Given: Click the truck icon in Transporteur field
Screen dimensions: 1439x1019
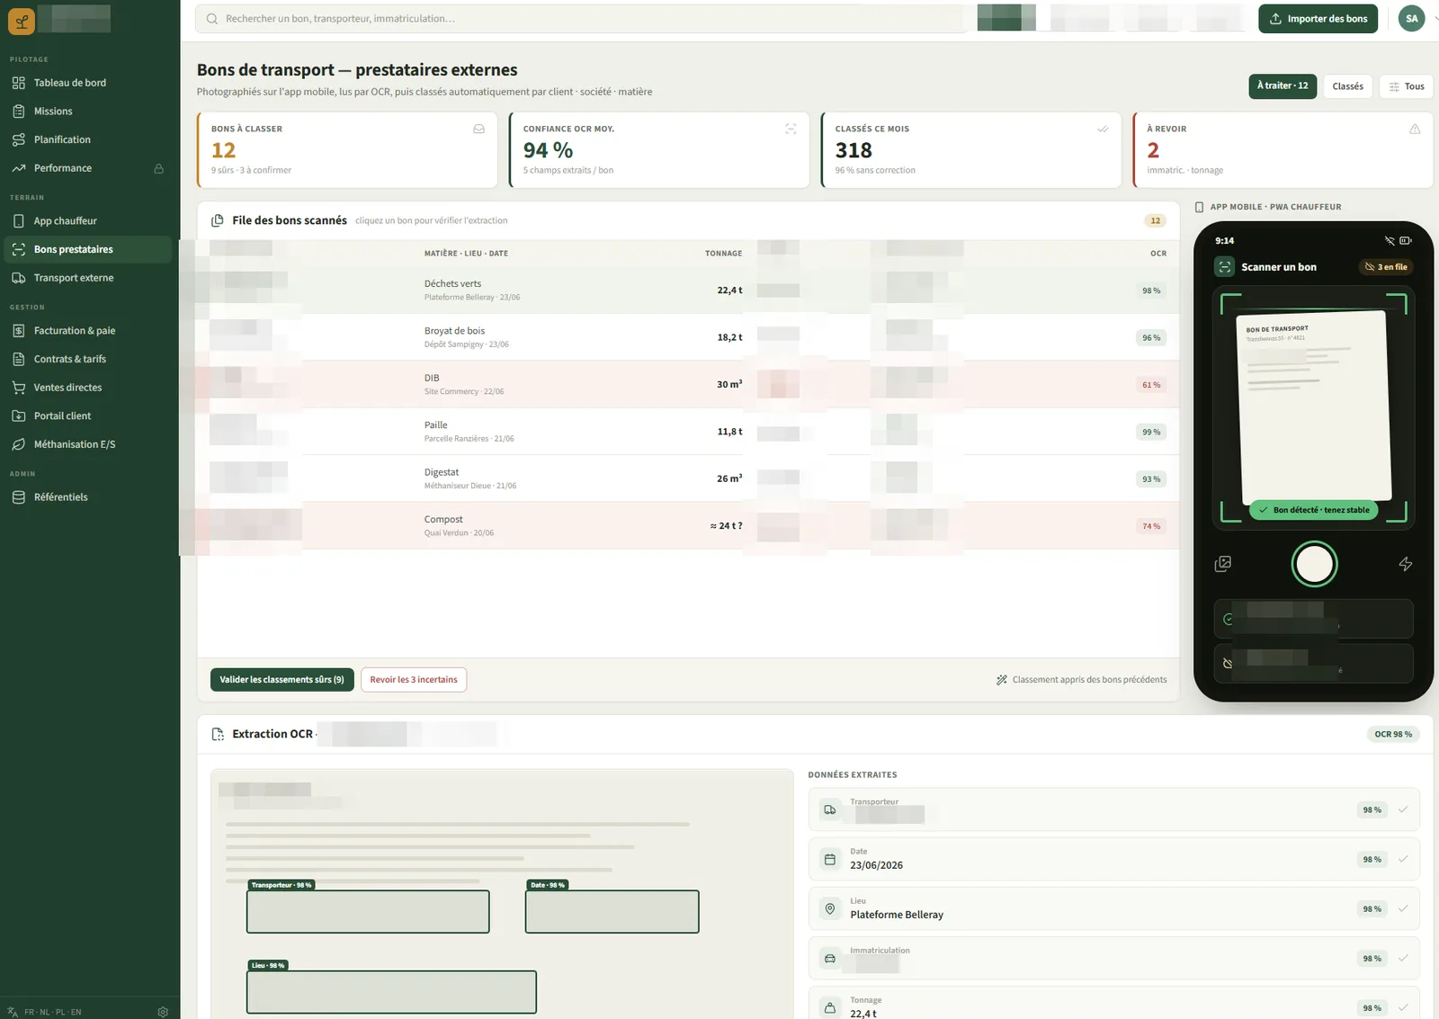Looking at the screenshot, I should coord(830,810).
